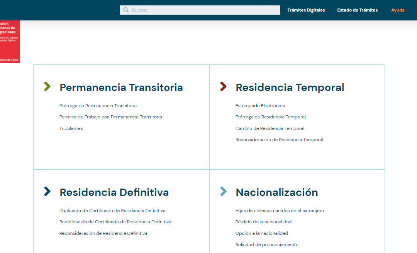
Task: Open Permiso de Trabajo con Permanencia Transitoria
Action: click(x=111, y=117)
